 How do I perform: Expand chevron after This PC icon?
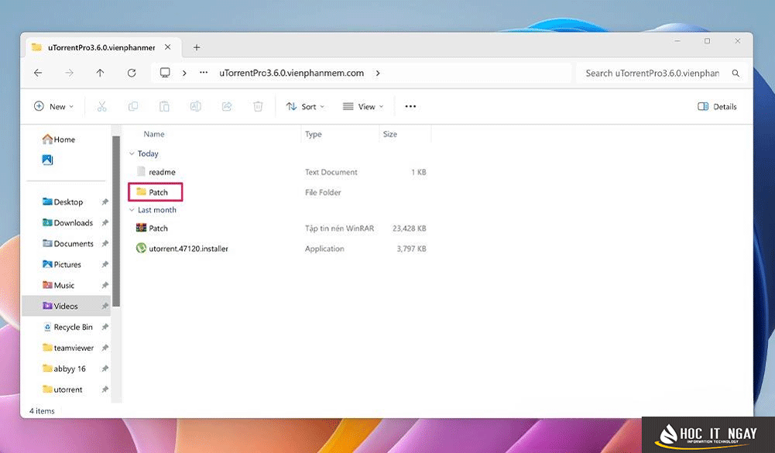(x=184, y=73)
